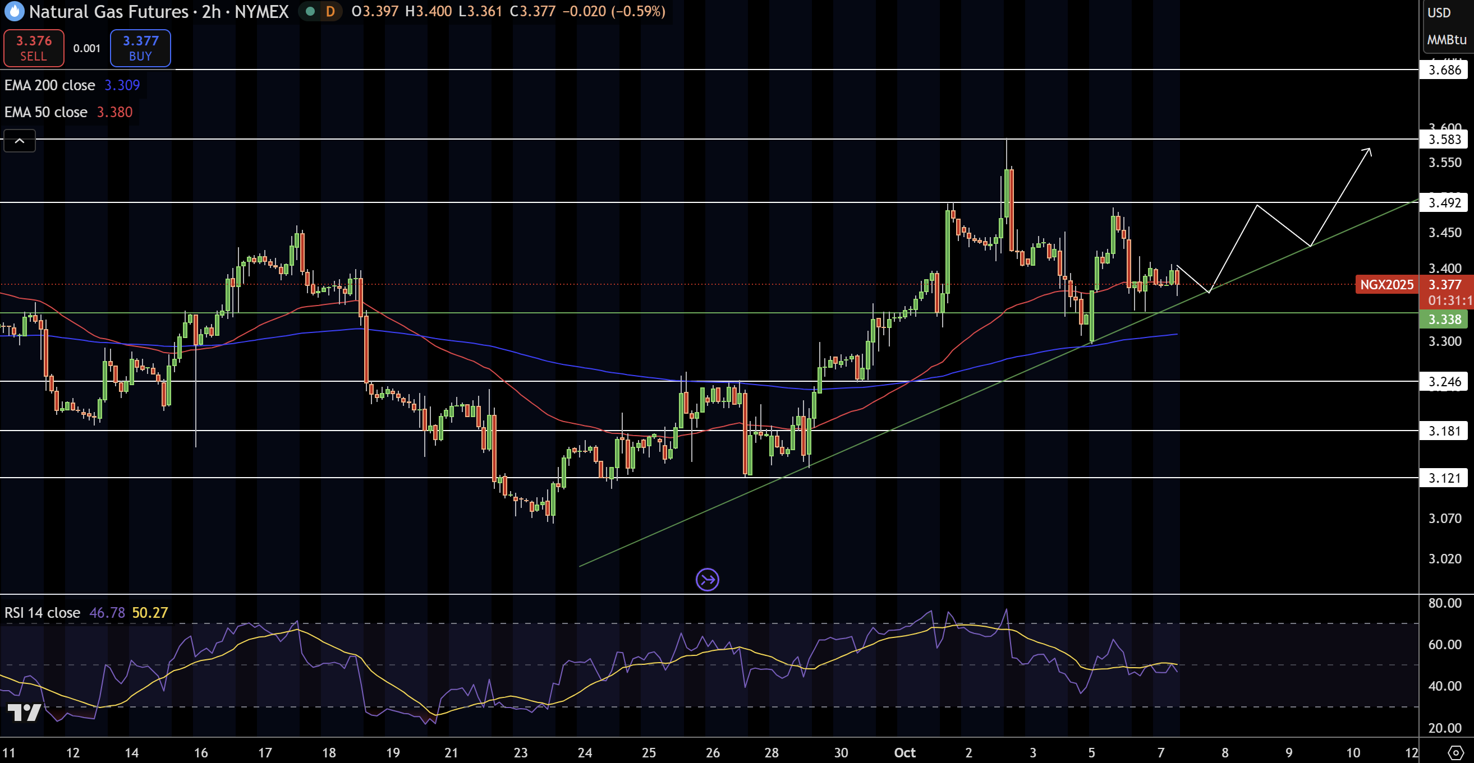The height and width of the screenshot is (763, 1474).
Task: Click the RSI 80.00 scale label
Action: click(1445, 603)
